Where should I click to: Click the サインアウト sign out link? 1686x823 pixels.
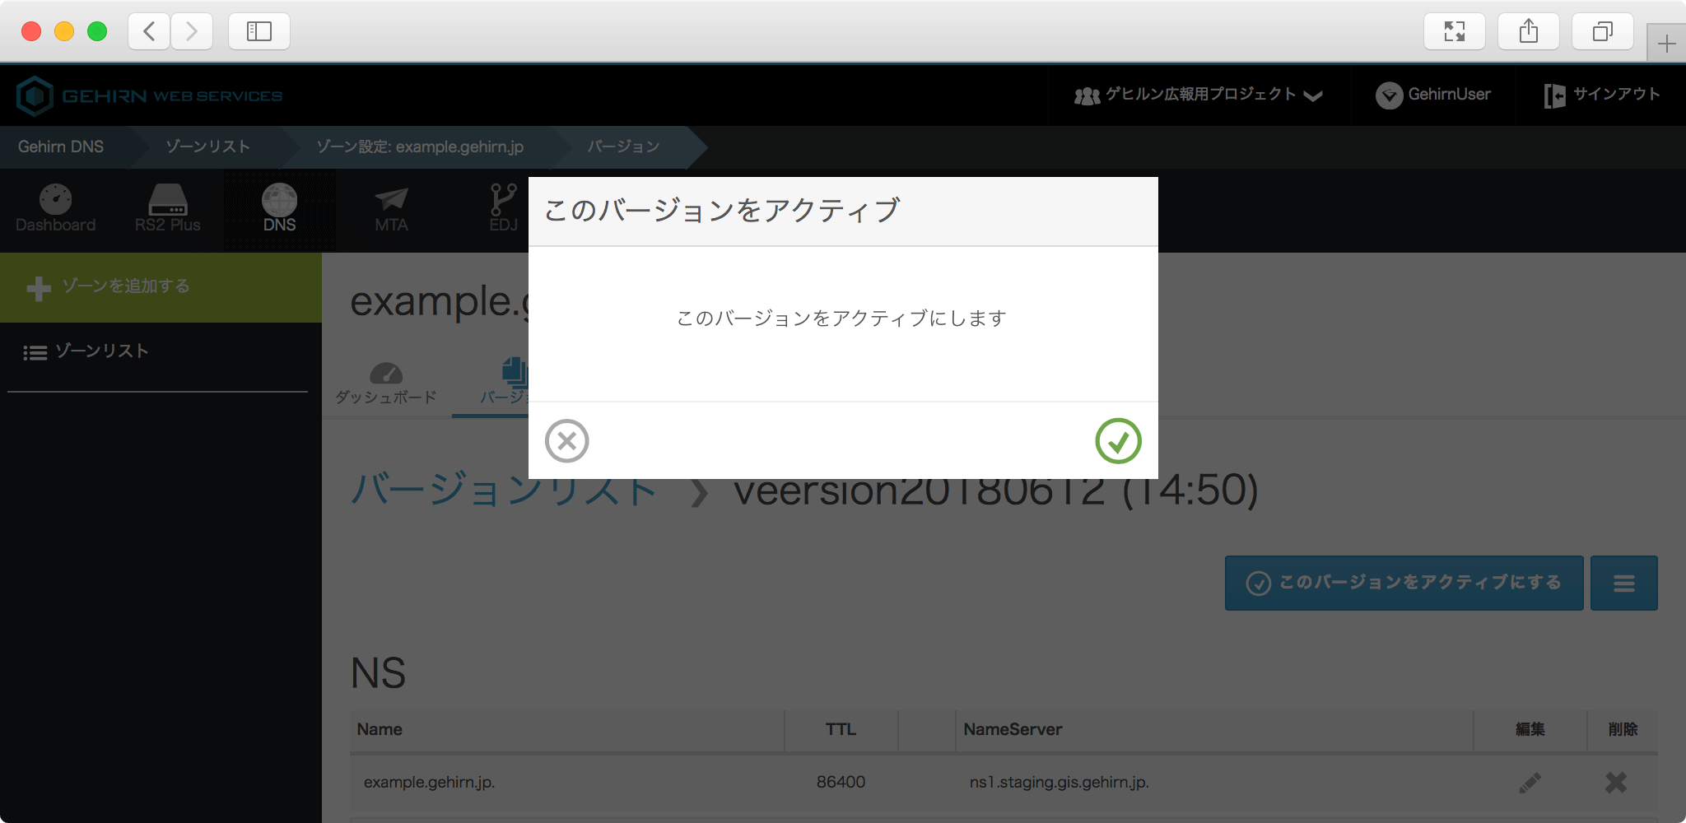click(x=1602, y=95)
